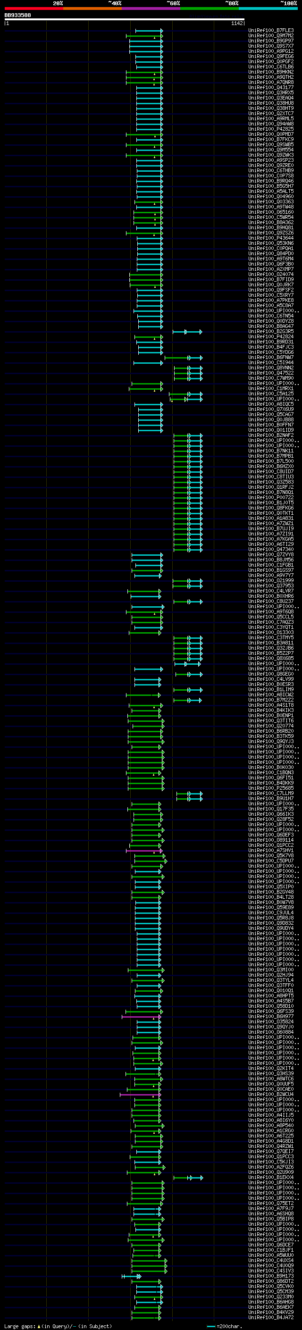Select the UniRef100_Q04960 label
The width and height of the screenshot is (302, 1330).
coord(271,197)
